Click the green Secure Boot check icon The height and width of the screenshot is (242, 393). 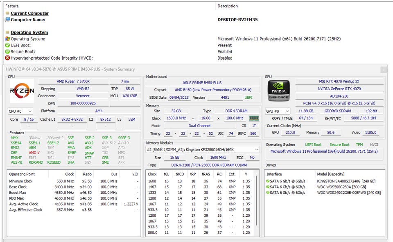coord(7,52)
